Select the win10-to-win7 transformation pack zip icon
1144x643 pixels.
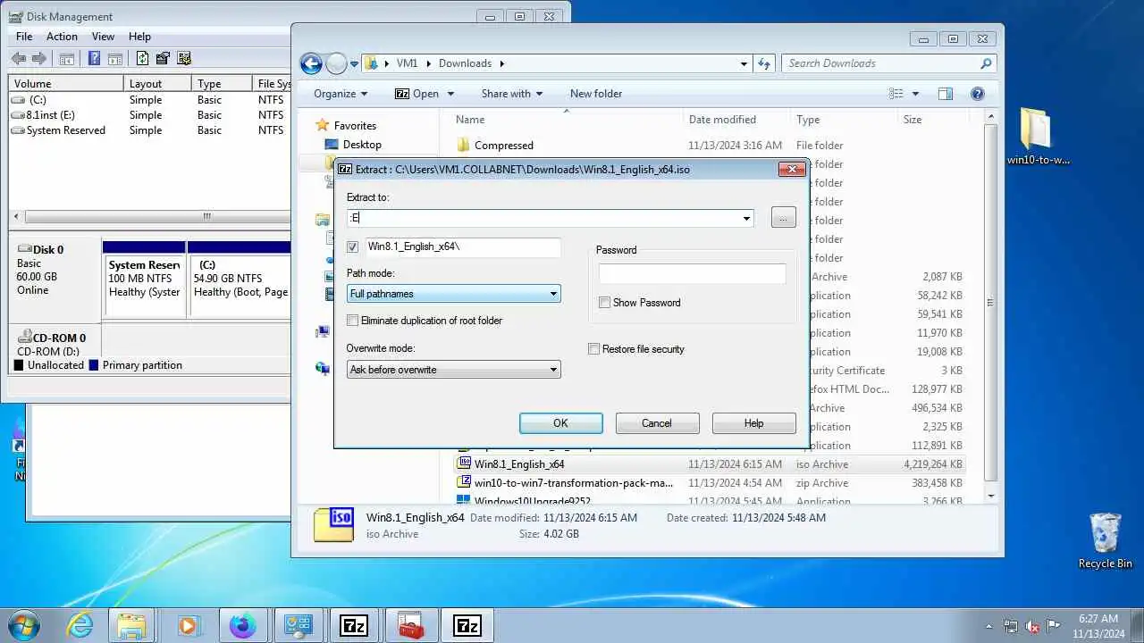pyautogui.click(x=463, y=483)
